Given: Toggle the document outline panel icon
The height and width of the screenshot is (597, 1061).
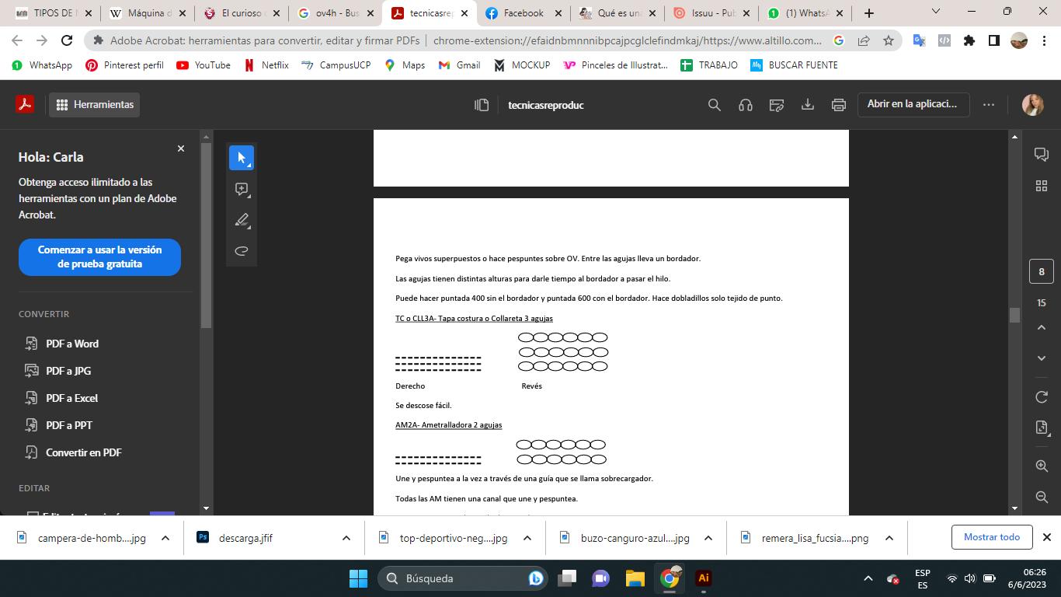Looking at the screenshot, I should [482, 105].
